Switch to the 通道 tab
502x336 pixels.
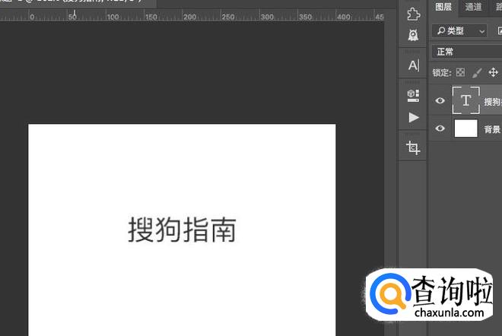pos(473,7)
